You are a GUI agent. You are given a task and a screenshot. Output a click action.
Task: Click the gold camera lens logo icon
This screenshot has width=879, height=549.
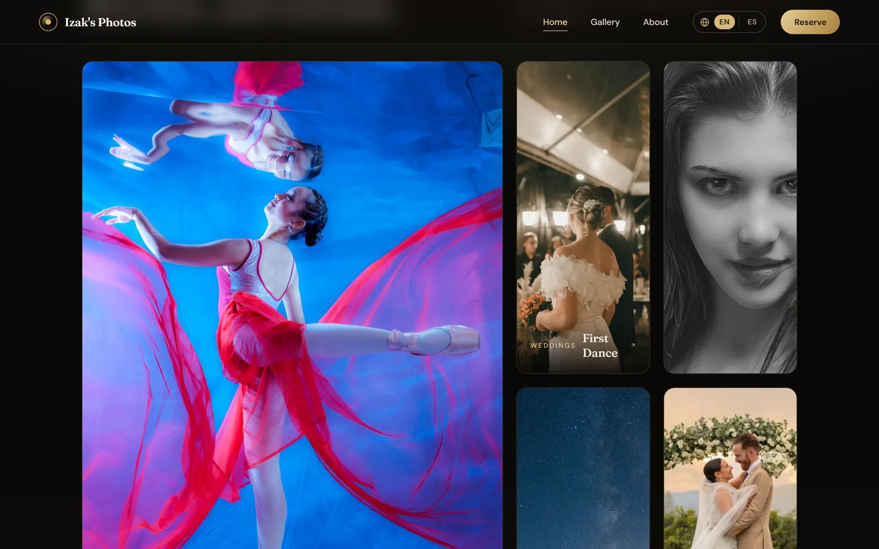tap(48, 22)
